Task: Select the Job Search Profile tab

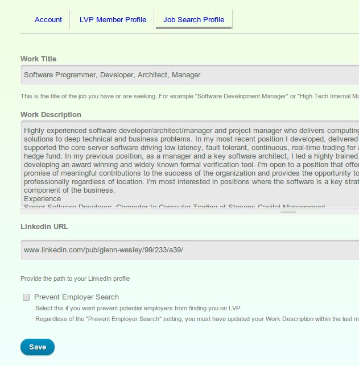Action: tap(193, 20)
